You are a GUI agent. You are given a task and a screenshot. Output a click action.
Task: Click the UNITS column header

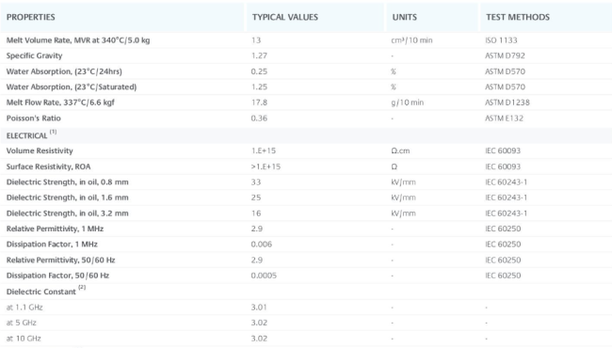[404, 17]
